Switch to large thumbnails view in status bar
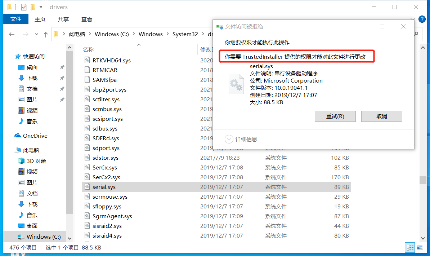 [420, 247]
